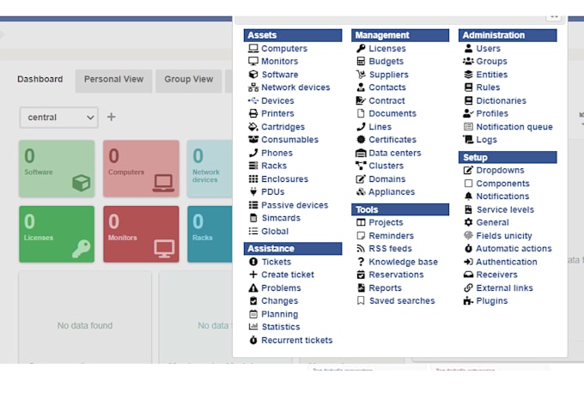Click the cube icon on Software dashboard card

[x=81, y=183]
